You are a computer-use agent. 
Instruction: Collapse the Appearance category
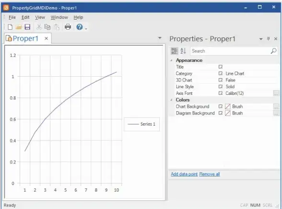pyautogui.click(x=171, y=60)
